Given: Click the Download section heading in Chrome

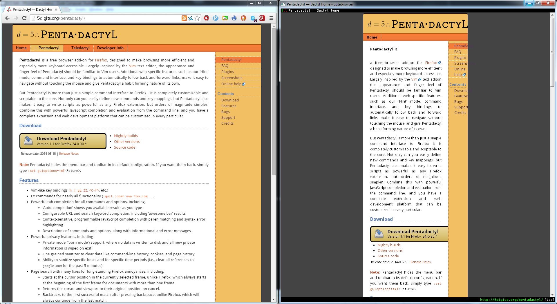Looking at the screenshot, I should [30, 125].
